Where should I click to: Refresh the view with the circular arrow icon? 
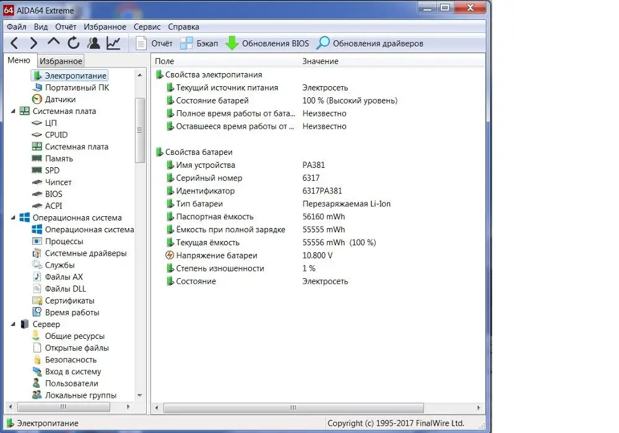[x=74, y=43]
